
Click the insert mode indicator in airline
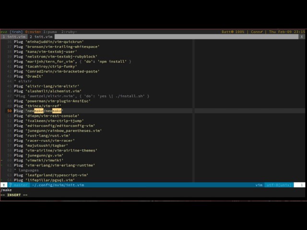click(4, 185)
